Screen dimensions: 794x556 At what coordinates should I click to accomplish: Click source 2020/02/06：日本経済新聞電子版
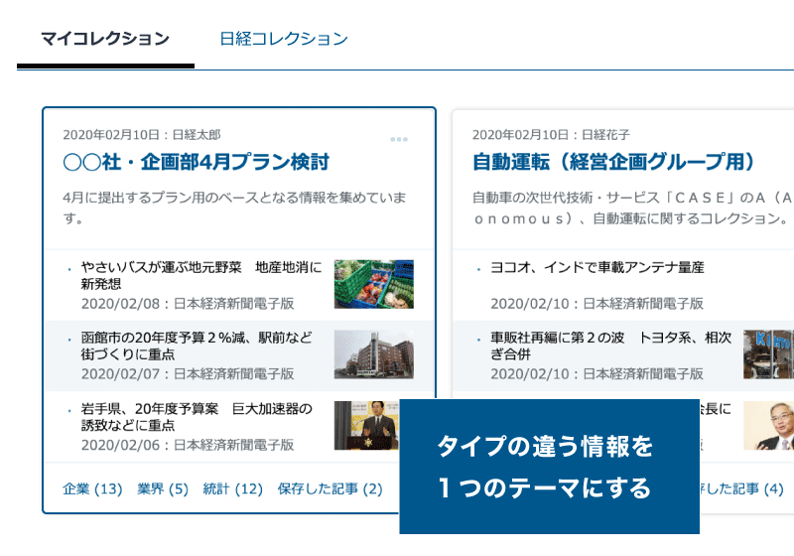[x=188, y=445]
